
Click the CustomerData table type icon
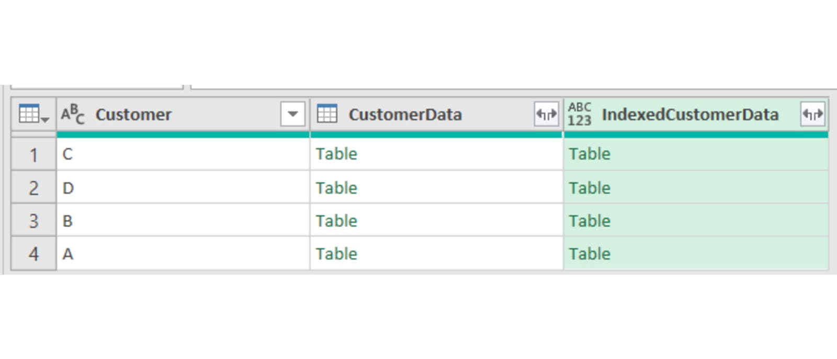coord(327,114)
